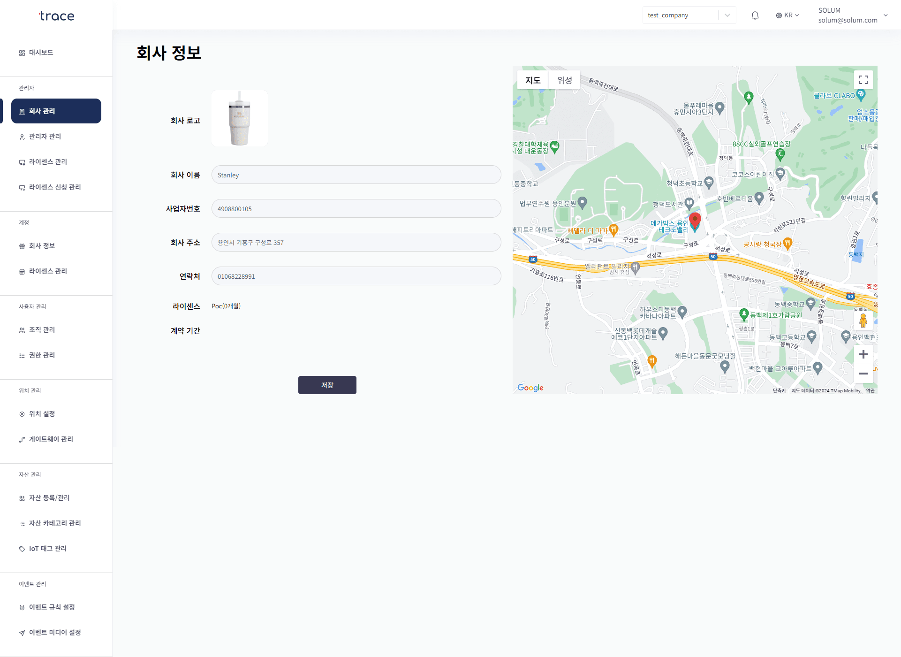This screenshot has height=657, width=901.
Task: Go to 자산 등록/관리 menu
Action: click(49, 498)
